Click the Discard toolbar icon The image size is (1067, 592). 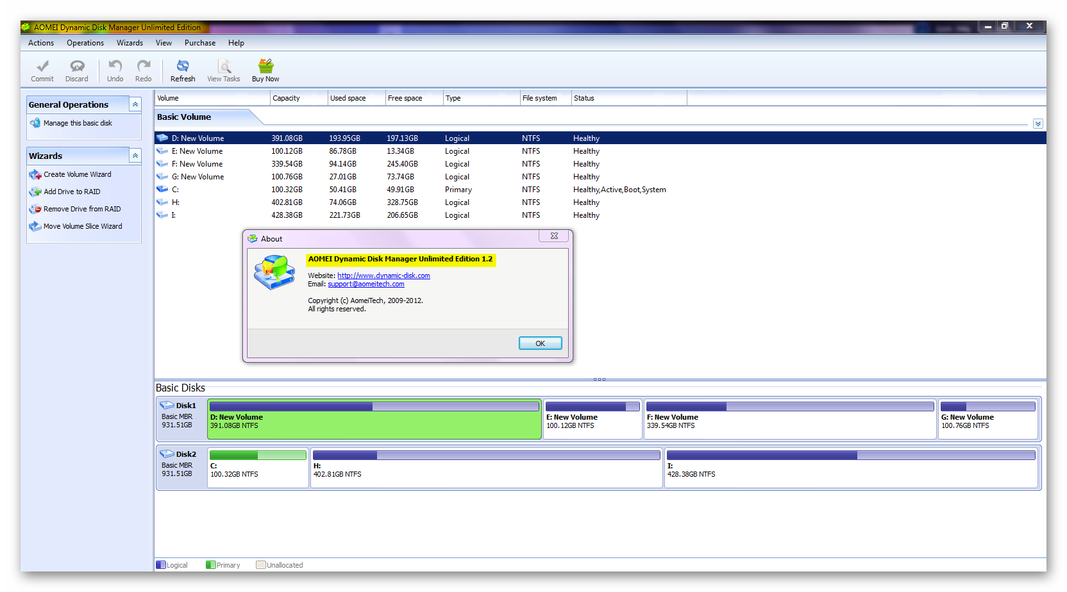[77, 66]
